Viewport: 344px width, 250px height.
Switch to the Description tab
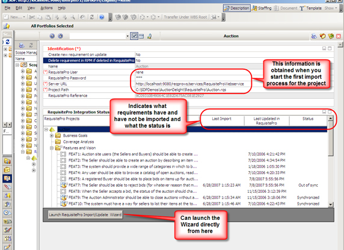click(x=237, y=8)
